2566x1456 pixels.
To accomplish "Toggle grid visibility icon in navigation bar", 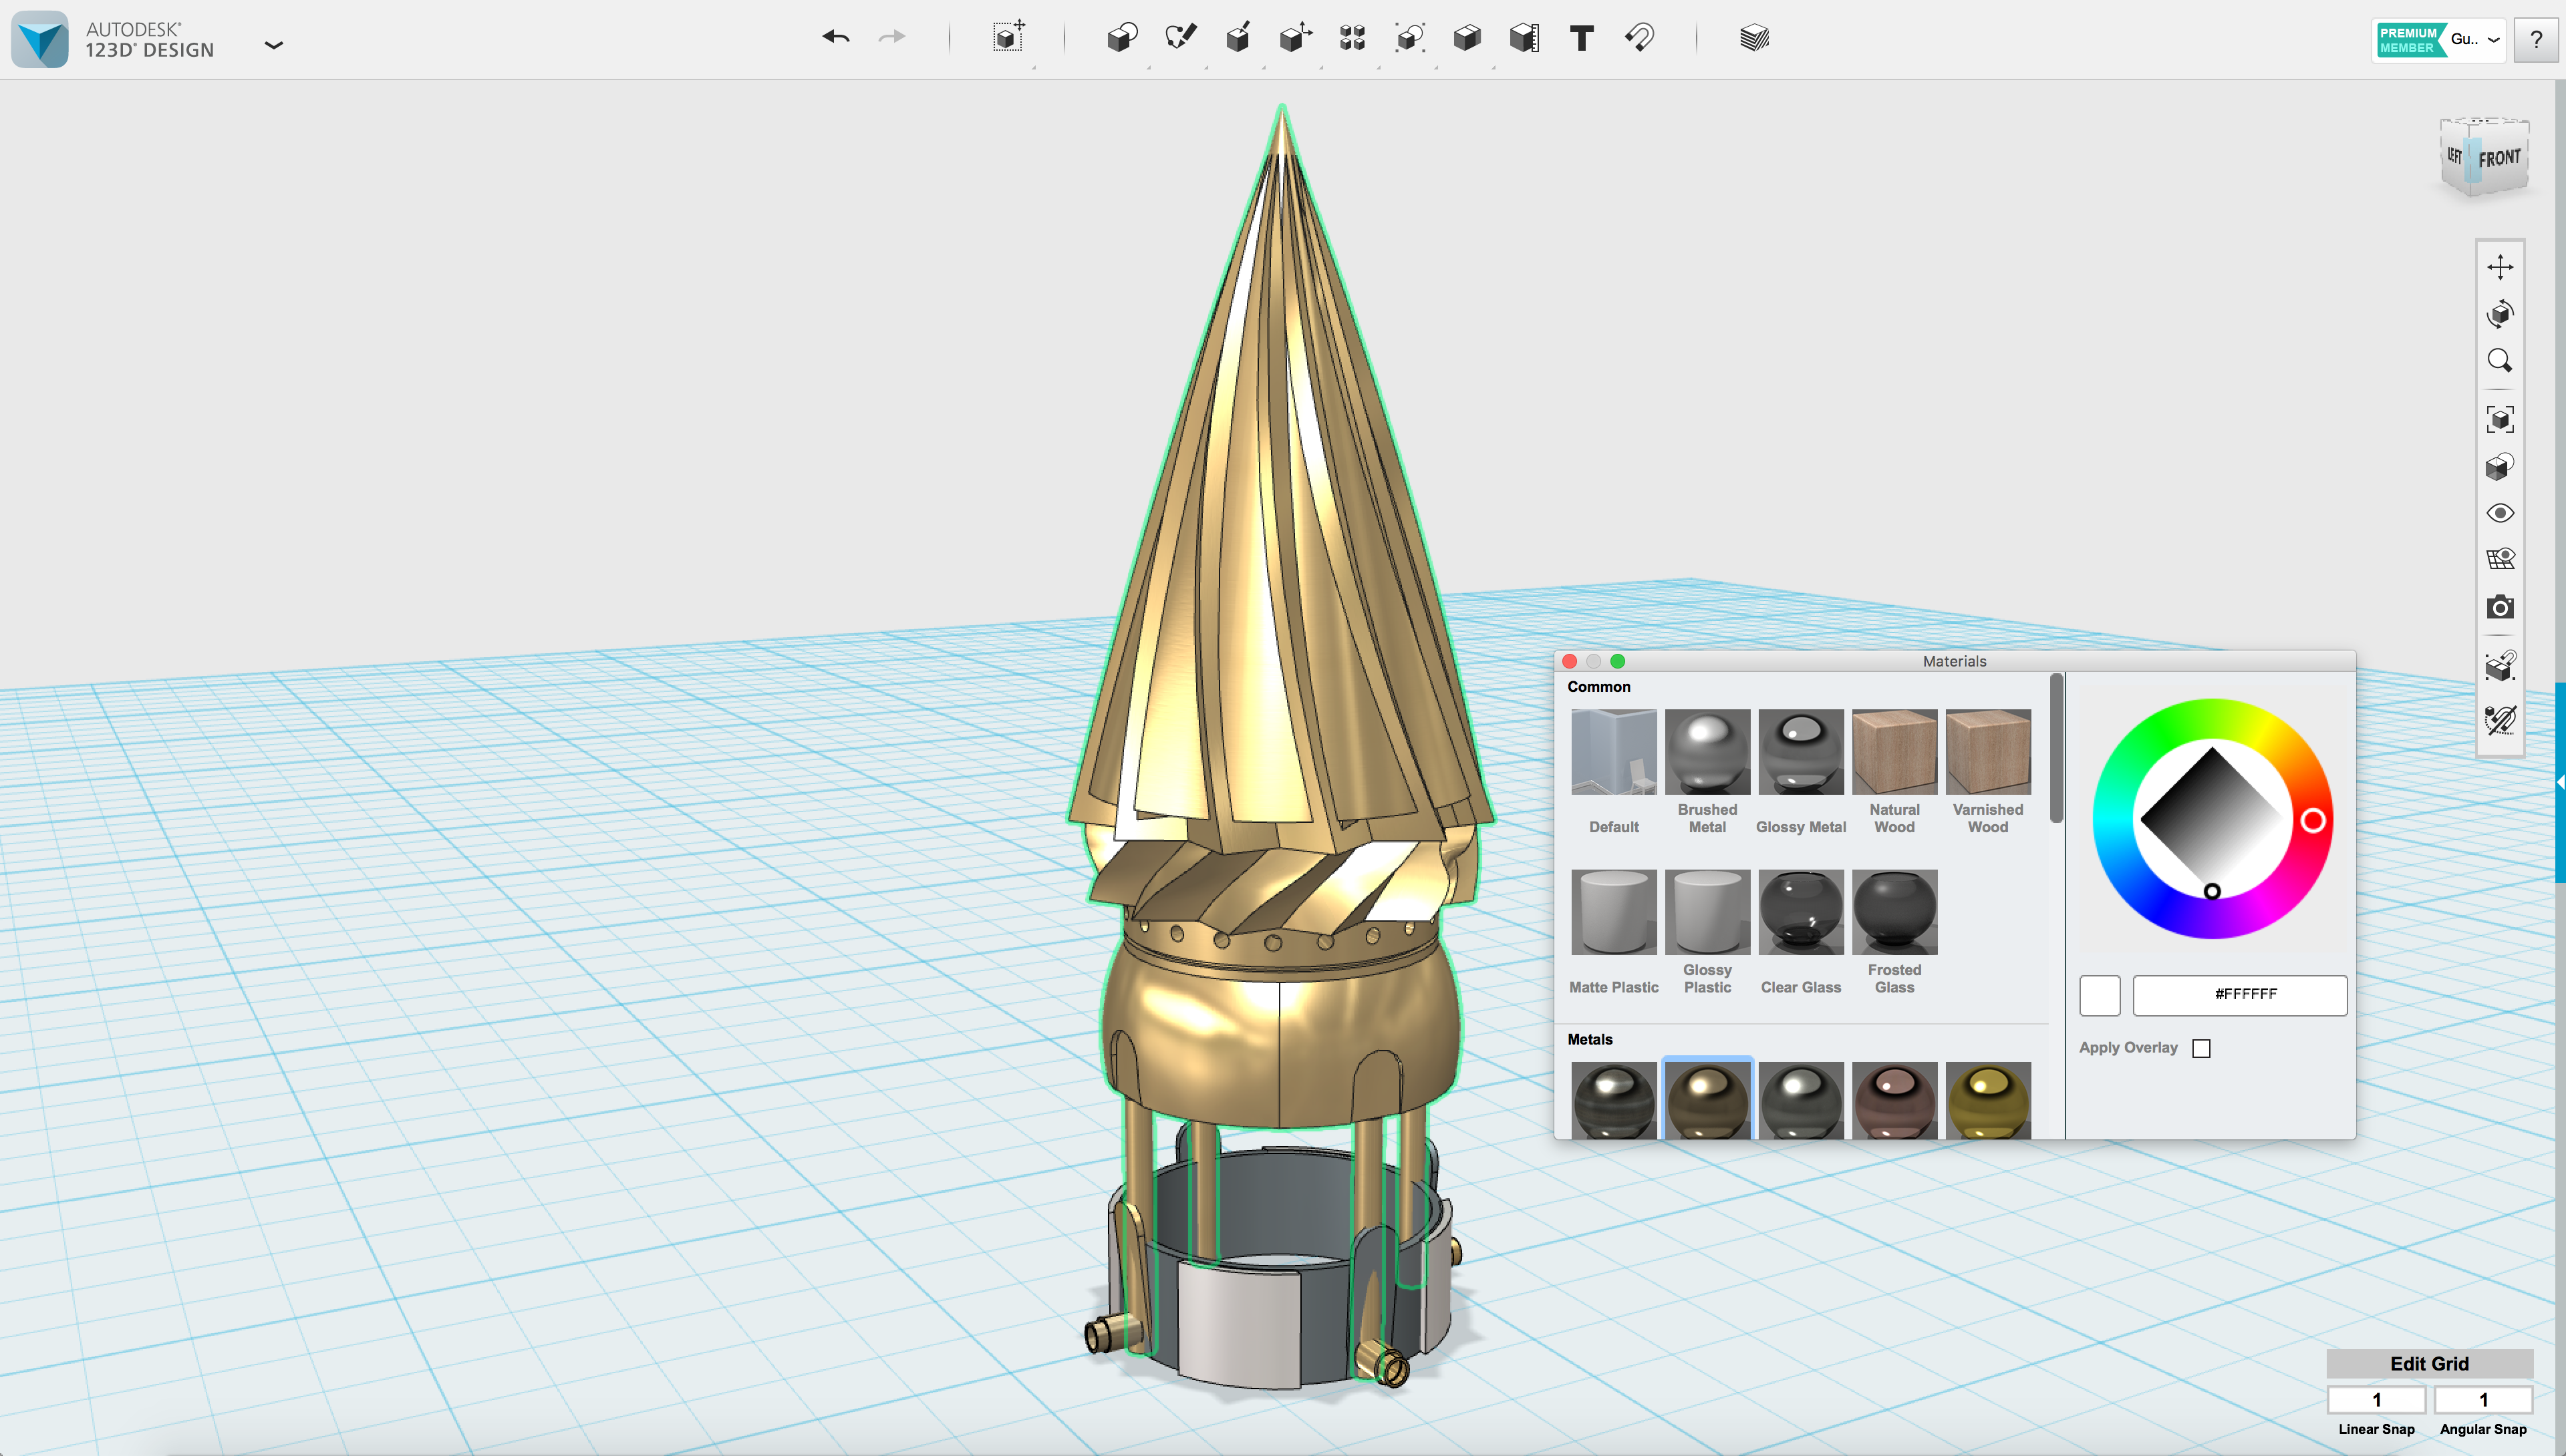I will [x=2500, y=559].
